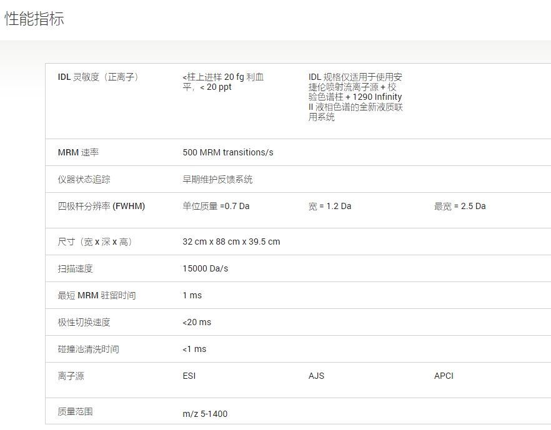Select the '1 ms' dwell time value
Image resolution: width=551 pixels, height=430 pixels.
coord(192,296)
